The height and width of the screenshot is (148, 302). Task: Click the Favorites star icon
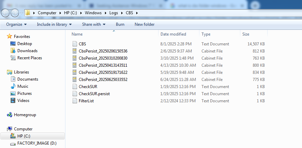click(x=9, y=36)
